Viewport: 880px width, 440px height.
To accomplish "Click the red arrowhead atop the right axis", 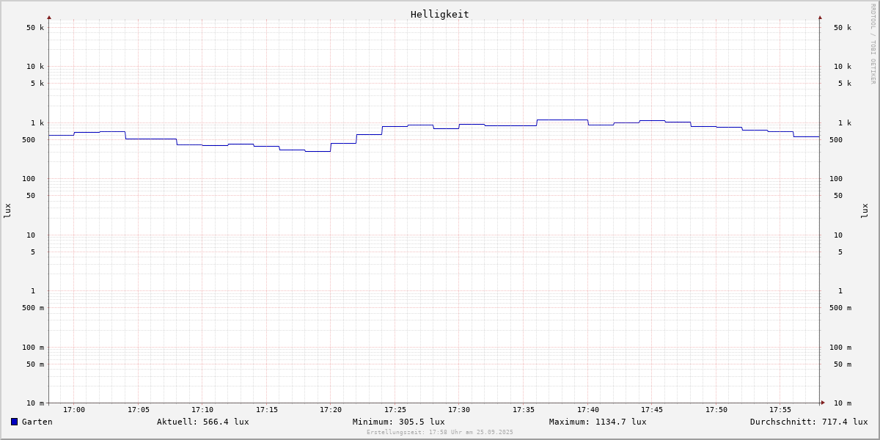I will point(820,17).
